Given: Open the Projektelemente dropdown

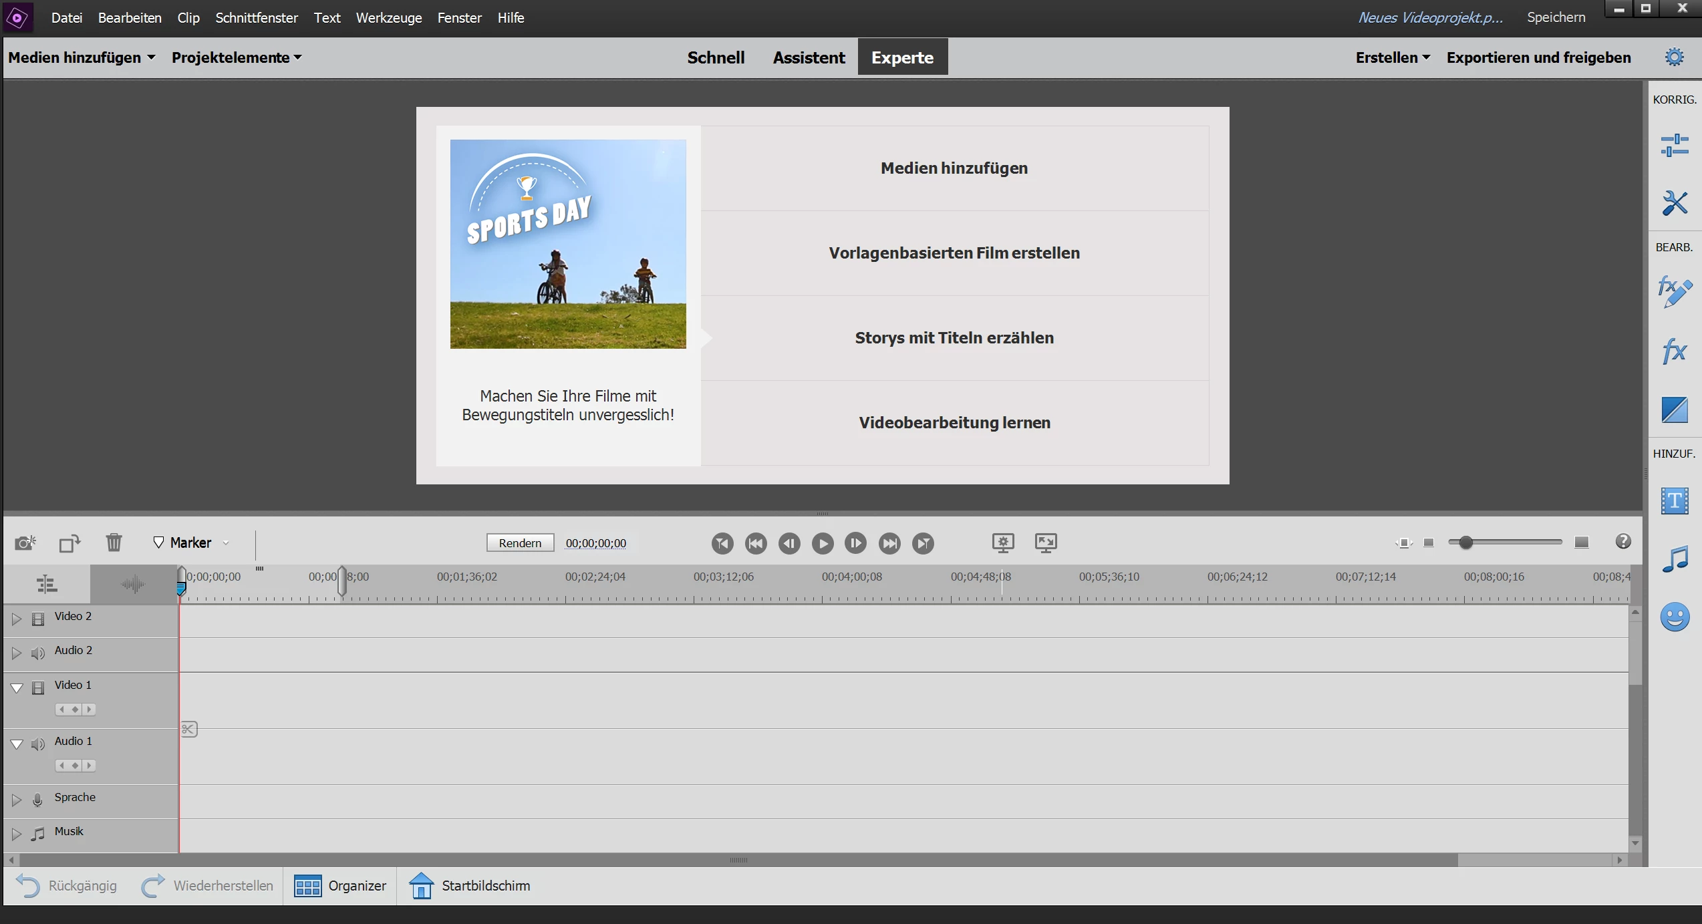Looking at the screenshot, I should point(237,57).
